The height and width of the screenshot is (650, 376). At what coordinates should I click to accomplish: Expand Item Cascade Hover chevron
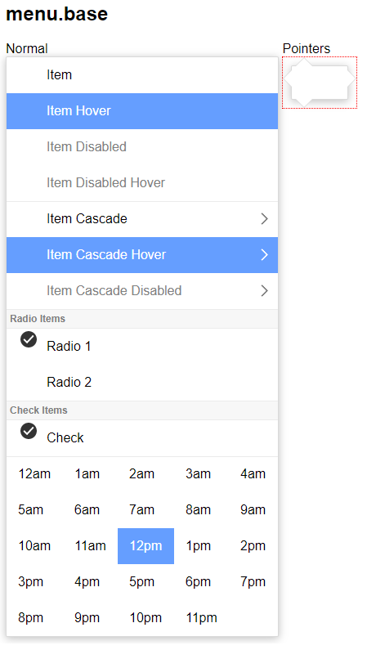click(x=264, y=255)
